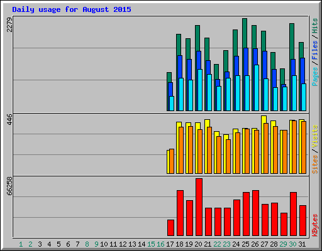Click day 31 on the date axis
Image resolution: width=322 pixels, height=251 pixels.
(302, 244)
